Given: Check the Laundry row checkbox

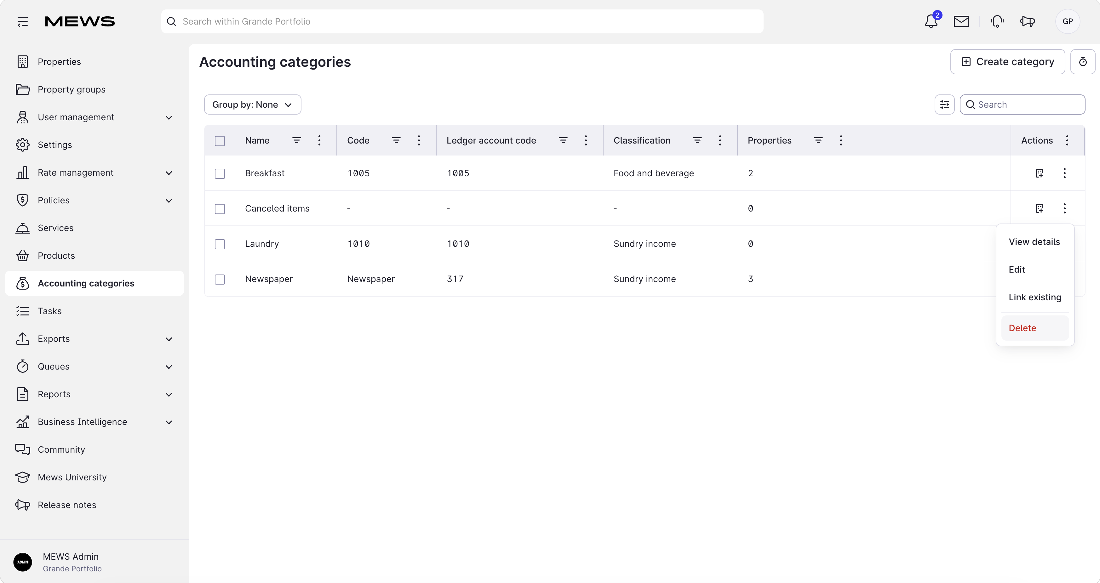Looking at the screenshot, I should 220,244.
